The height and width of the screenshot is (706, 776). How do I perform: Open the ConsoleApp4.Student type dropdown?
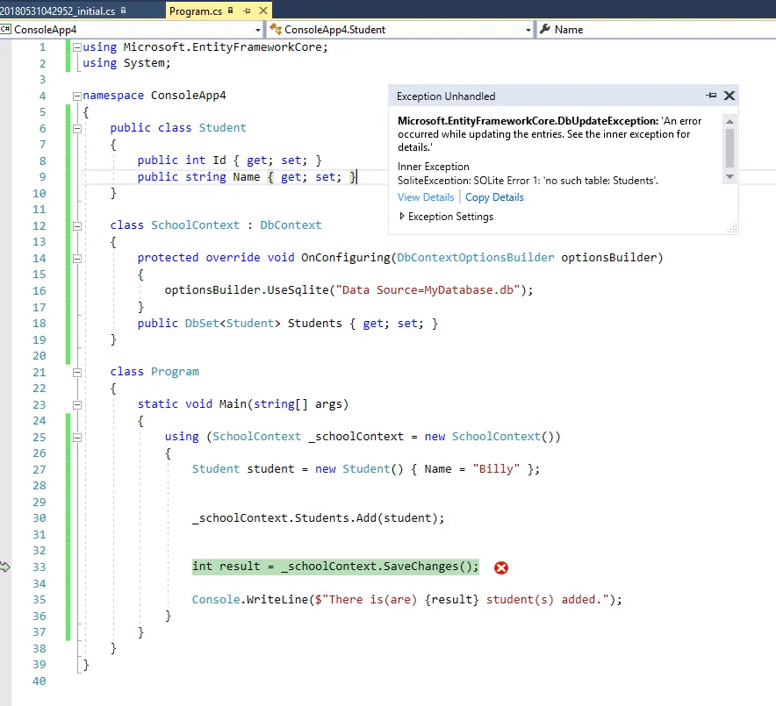coord(528,30)
